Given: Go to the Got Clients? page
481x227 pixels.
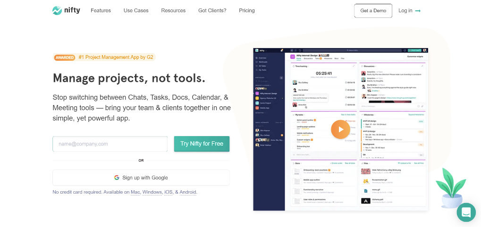Looking at the screenshot, I should coord(212,10).
